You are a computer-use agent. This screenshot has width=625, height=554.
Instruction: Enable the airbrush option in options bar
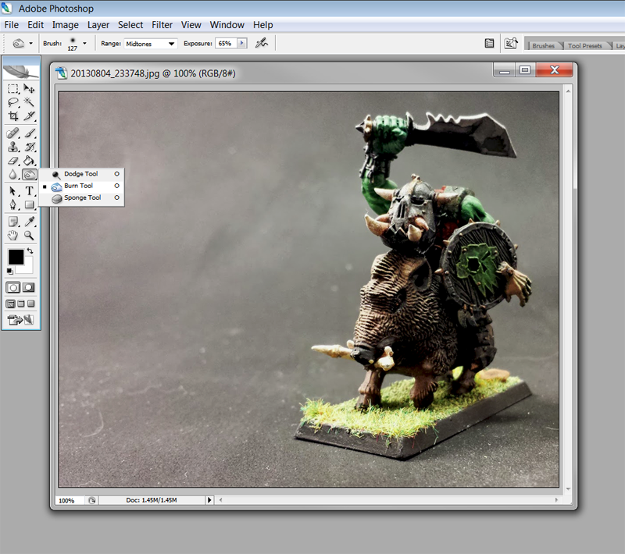(x=262, y=44)
